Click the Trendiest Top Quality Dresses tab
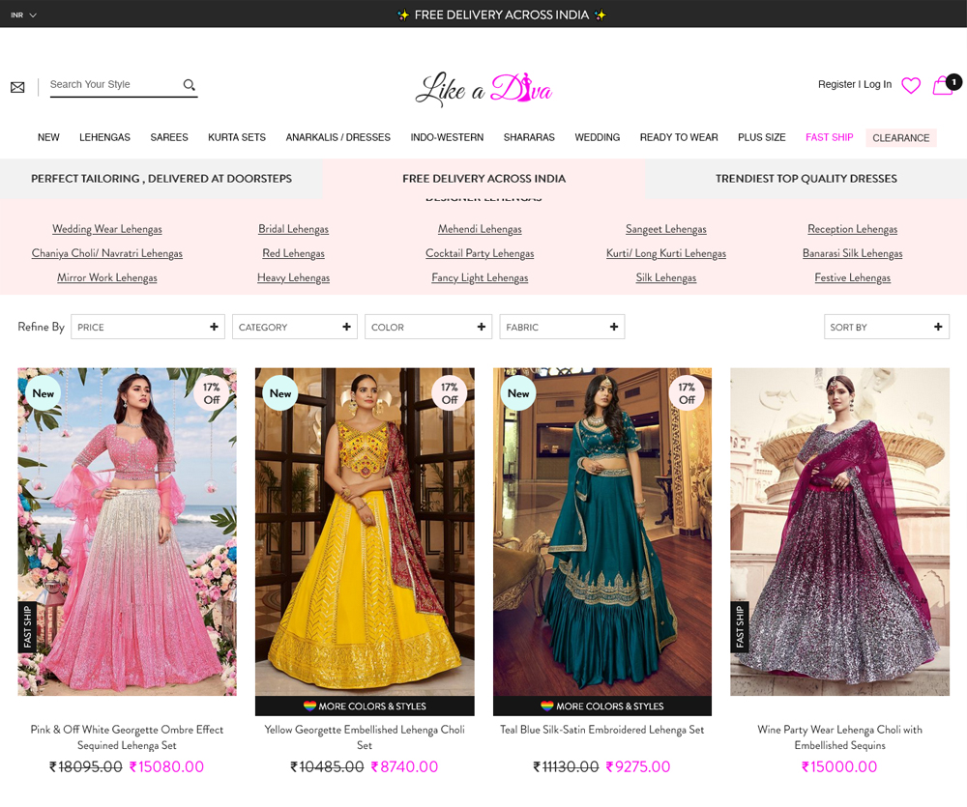967x807 pixels. (806, 179)
